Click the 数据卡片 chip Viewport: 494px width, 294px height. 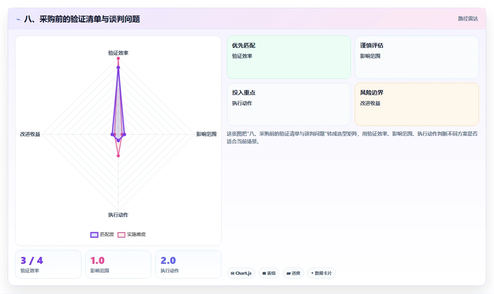321,273
